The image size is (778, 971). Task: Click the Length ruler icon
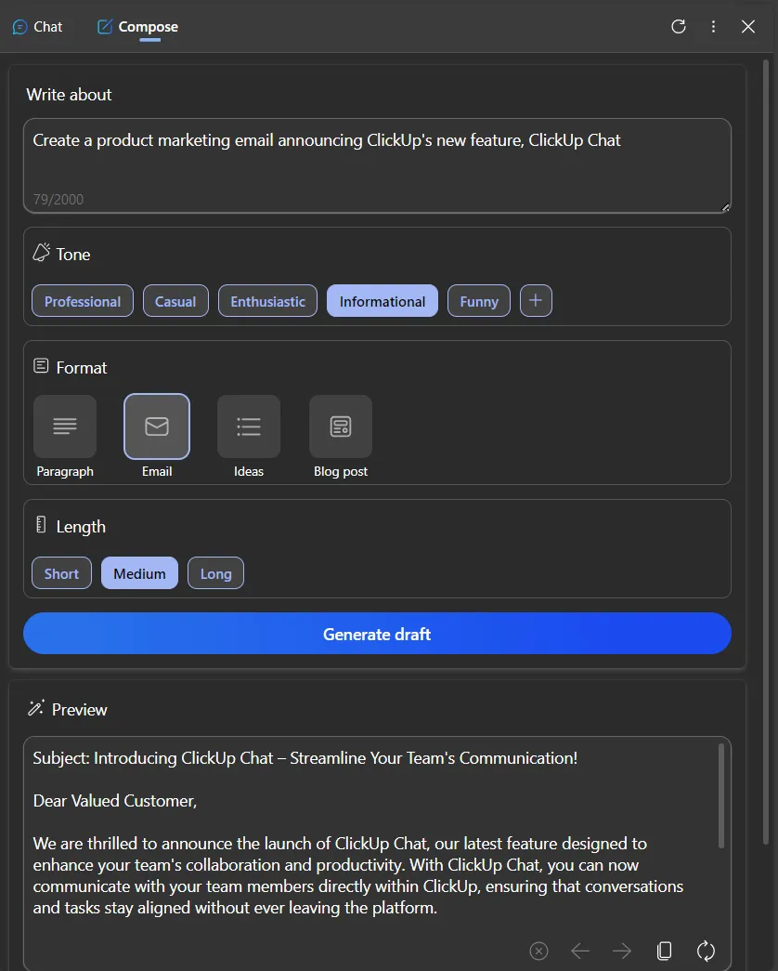coord(41,525)
